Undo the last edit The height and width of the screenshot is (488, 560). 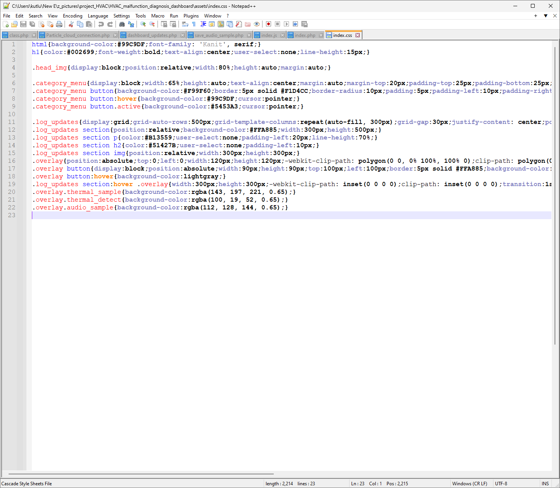[x=101, y=24]
